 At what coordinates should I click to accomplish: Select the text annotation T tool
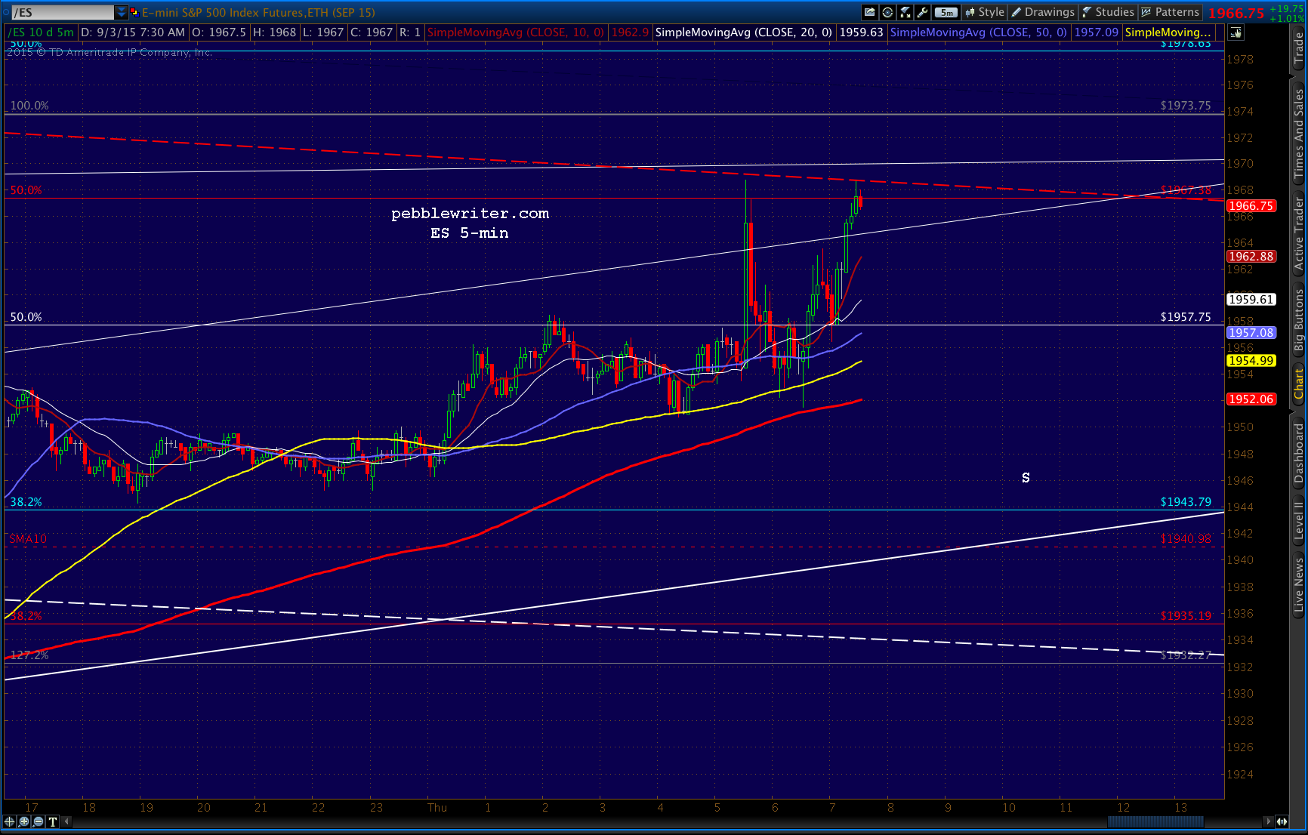click(x=52, y=821)
